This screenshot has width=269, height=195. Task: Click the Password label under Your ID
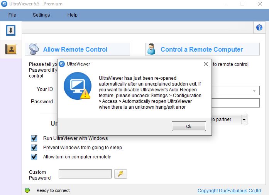42,101
